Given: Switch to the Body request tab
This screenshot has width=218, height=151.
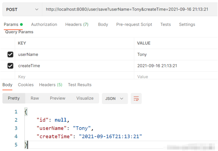Looking at the screenshot, I should click(103, 24).
